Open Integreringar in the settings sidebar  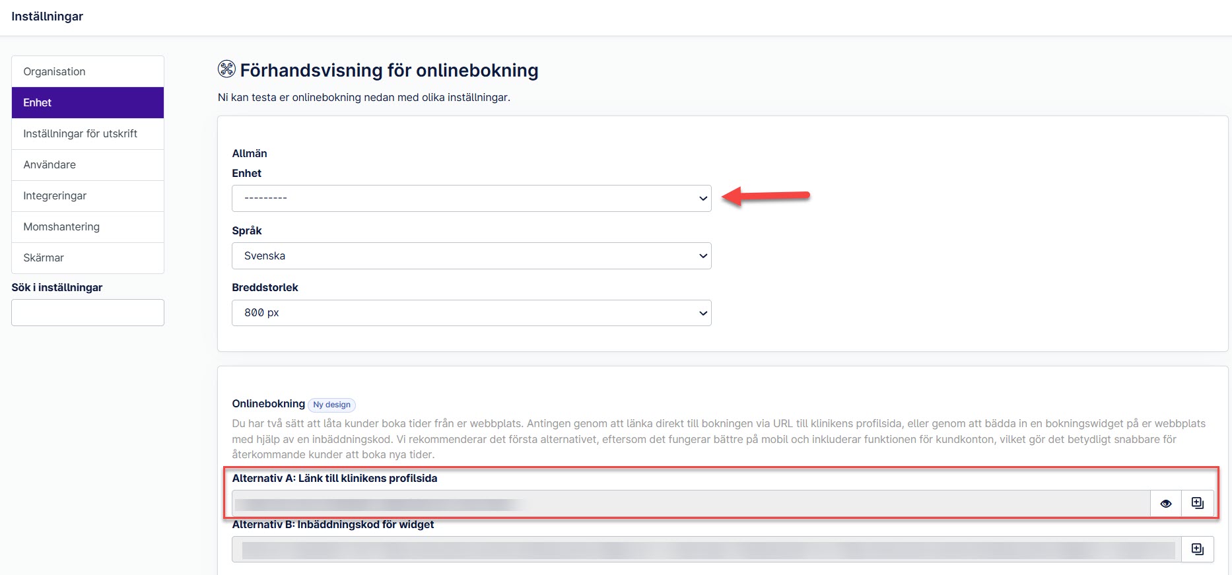pyautogui.click(x=88, y=195)
